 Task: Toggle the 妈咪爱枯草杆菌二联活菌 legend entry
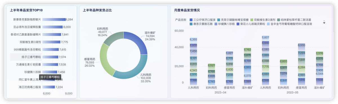[294, 20]
